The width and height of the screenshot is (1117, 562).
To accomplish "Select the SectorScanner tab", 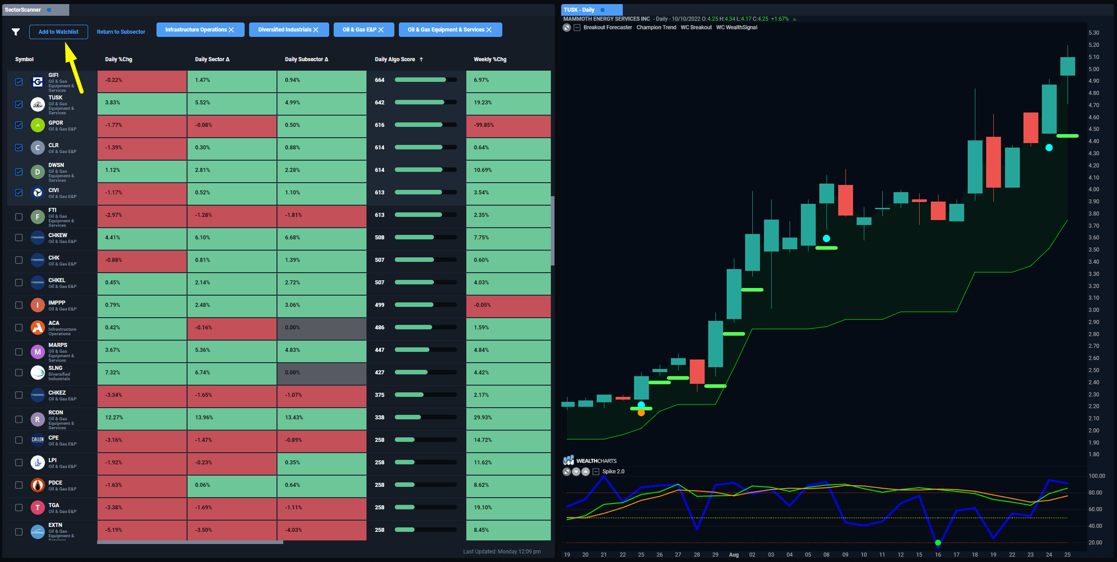I will tap(36, 10).
